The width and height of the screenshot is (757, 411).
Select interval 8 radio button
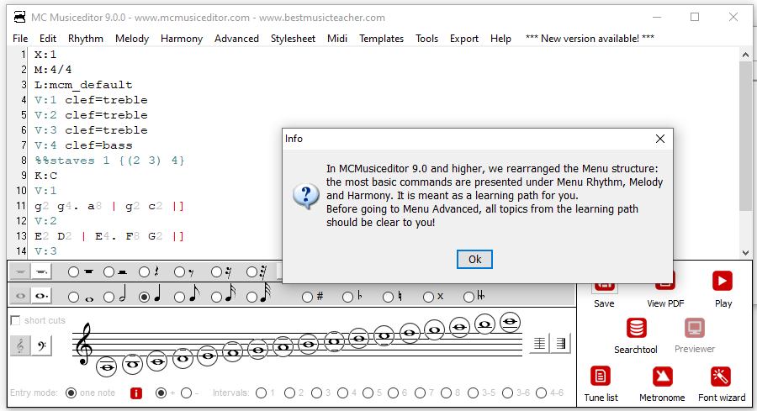point(446,393)
